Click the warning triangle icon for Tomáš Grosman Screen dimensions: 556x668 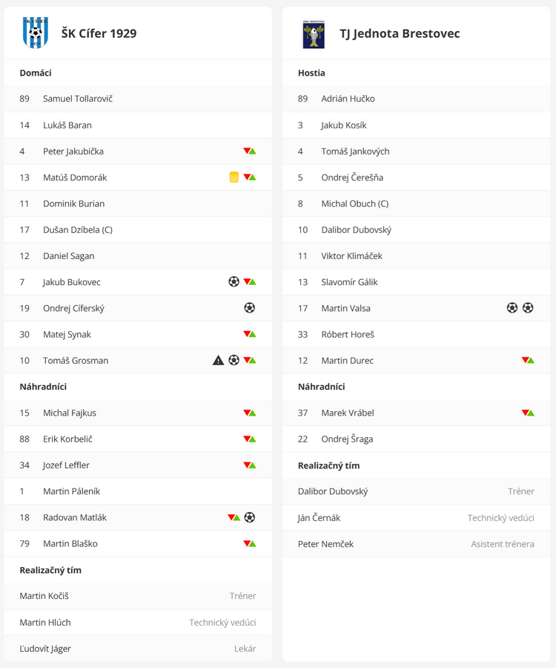[218, 361]
